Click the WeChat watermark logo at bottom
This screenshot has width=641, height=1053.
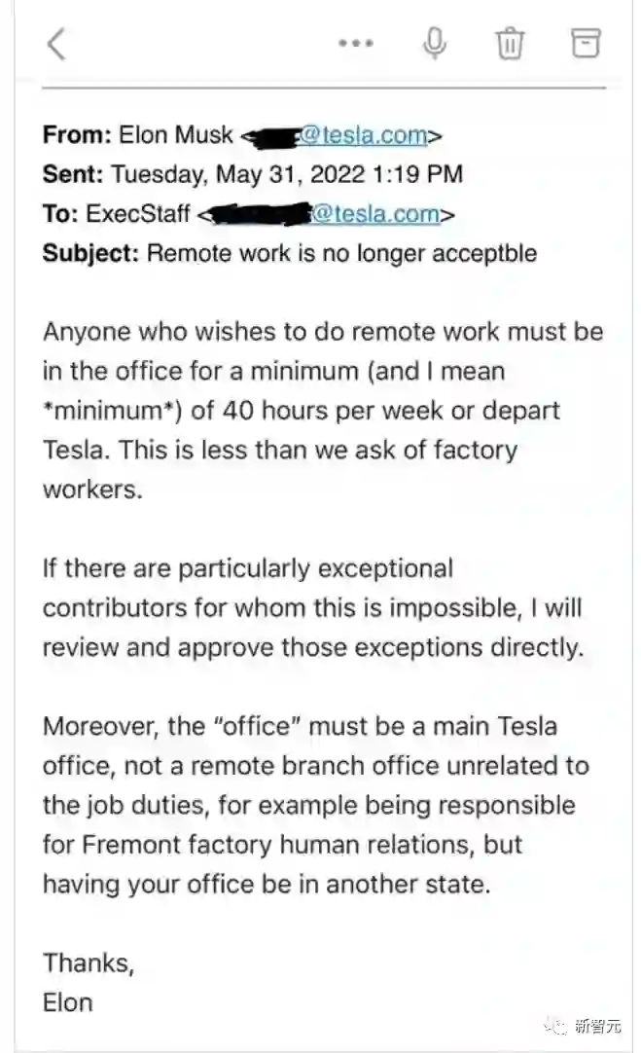click(x=557, y=1023)
